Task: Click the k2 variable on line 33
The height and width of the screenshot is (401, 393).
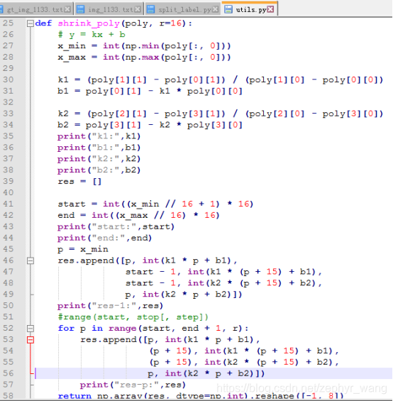Action: click(x=63, y=114)
